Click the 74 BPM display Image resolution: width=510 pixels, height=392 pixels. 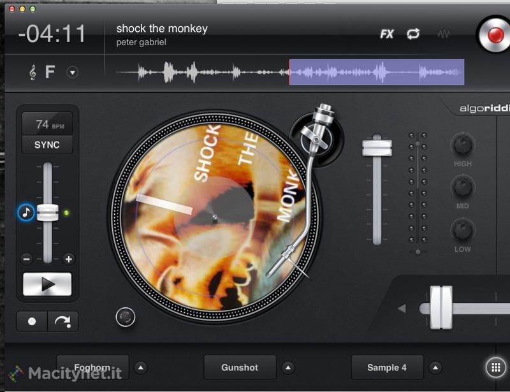(x=47, y=124)
